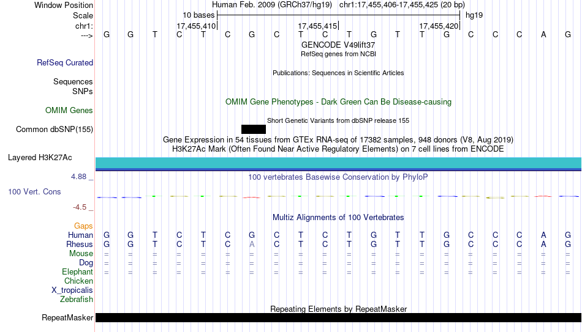
Task: Click the Chicken species label
Action: 78,281
